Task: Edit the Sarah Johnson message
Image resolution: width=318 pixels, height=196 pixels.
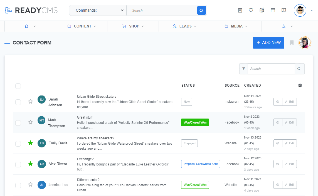Action: tap(289, 102)
